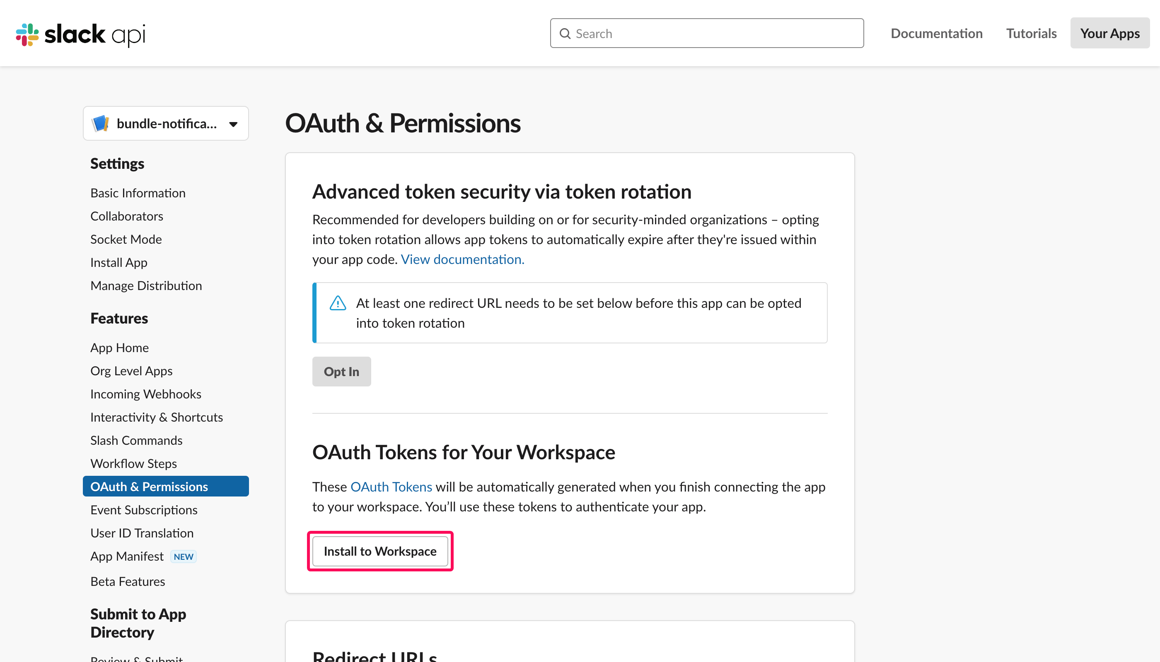
Task: Open the Documentation menu item
Action: [936, 33]
